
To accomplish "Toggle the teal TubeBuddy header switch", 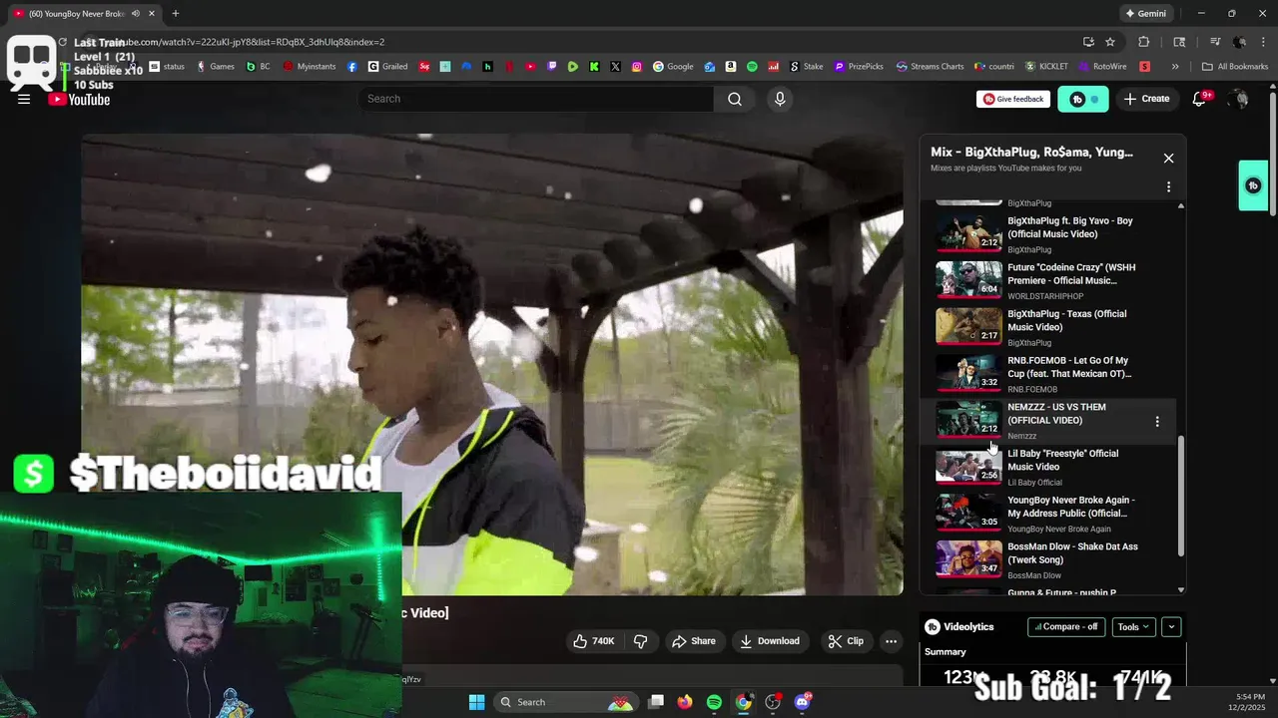I will pyautogui.click(x=1083, y=99).
